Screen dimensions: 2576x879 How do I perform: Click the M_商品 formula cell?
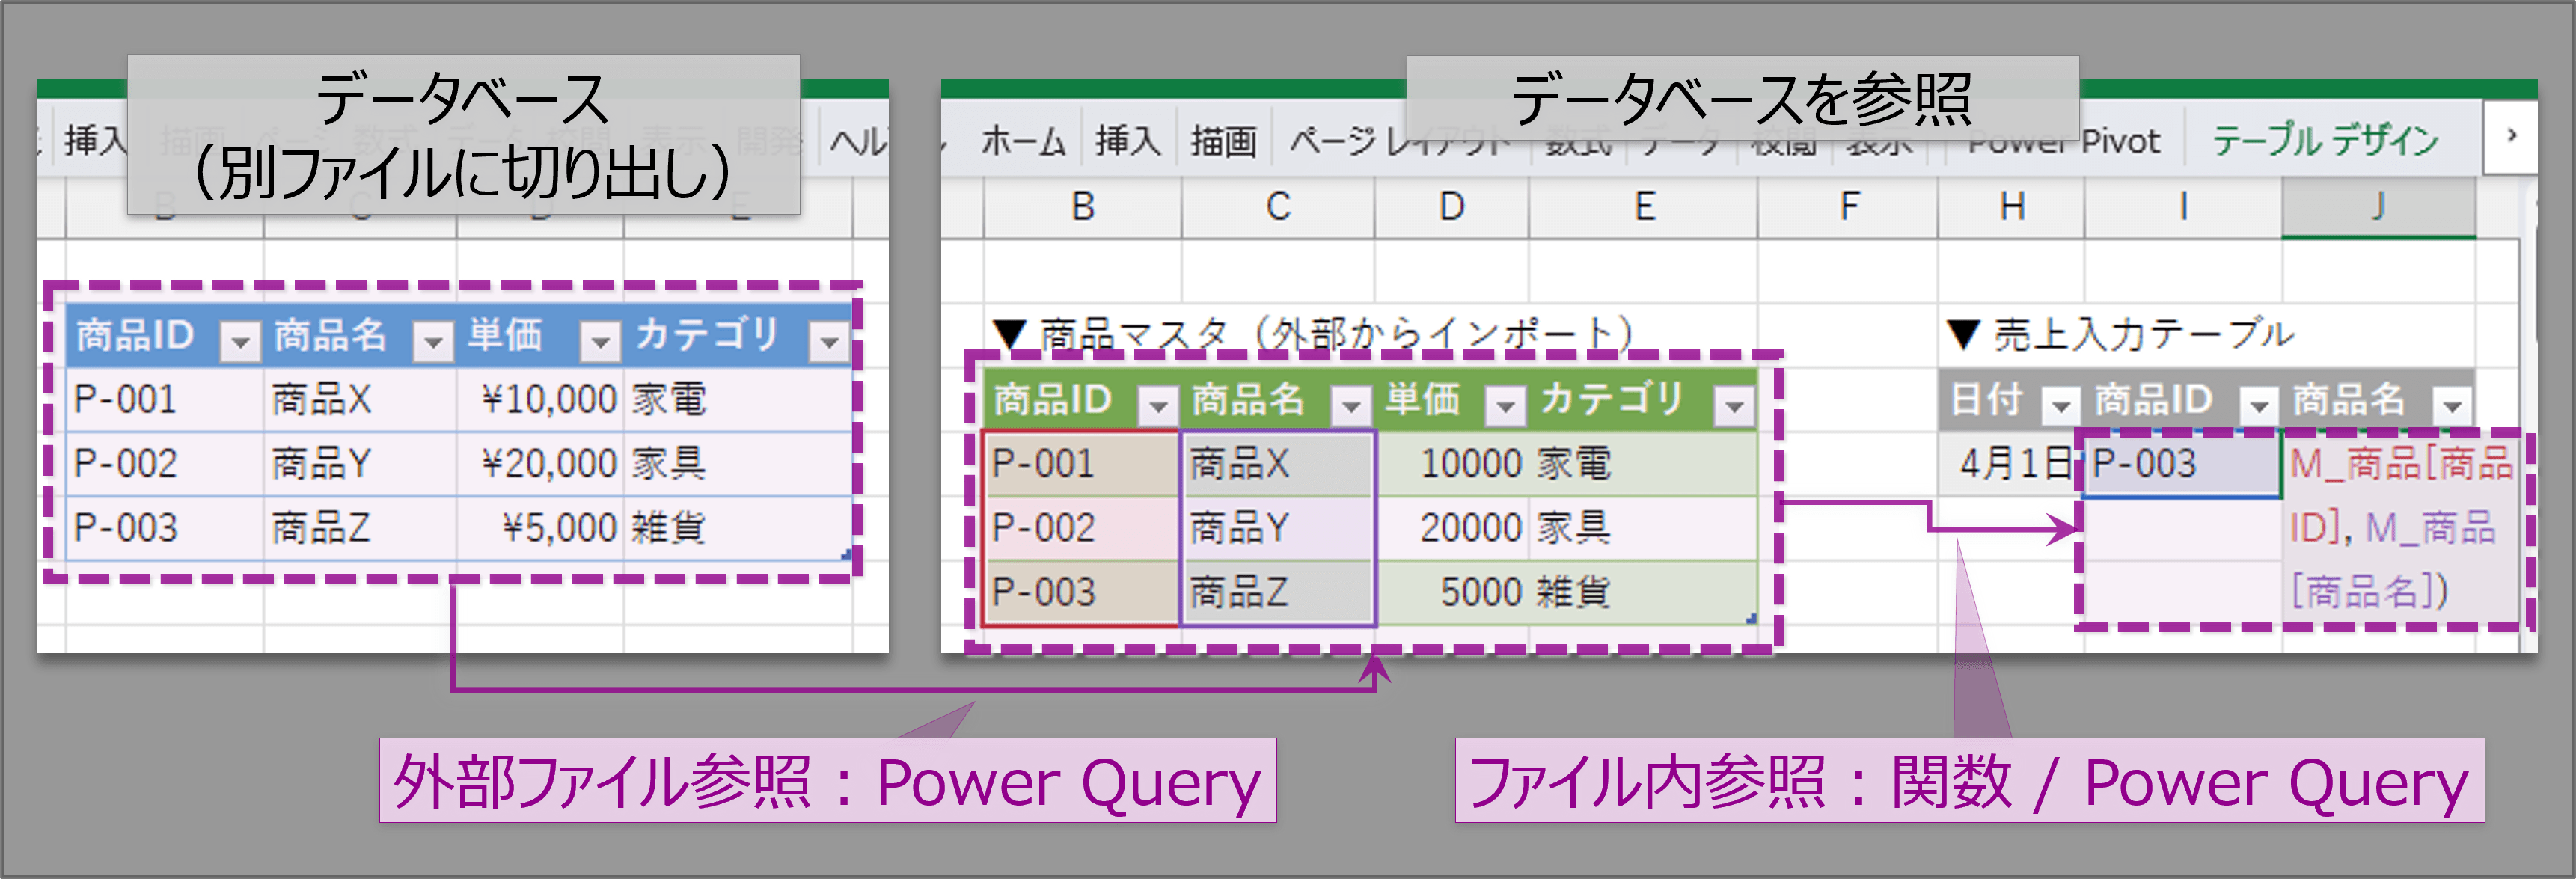tap(2400, 528)
